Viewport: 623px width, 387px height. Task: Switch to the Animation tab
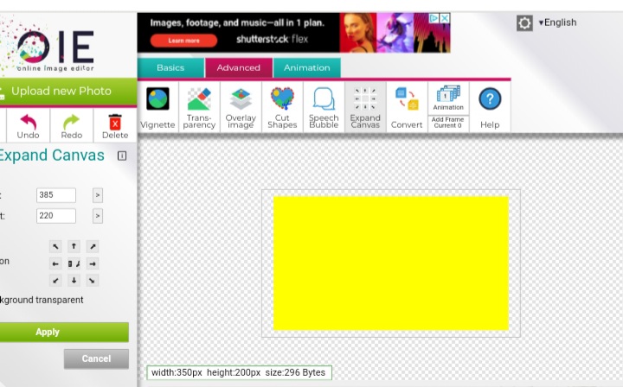pyautogui.click(x=306, y=67)
